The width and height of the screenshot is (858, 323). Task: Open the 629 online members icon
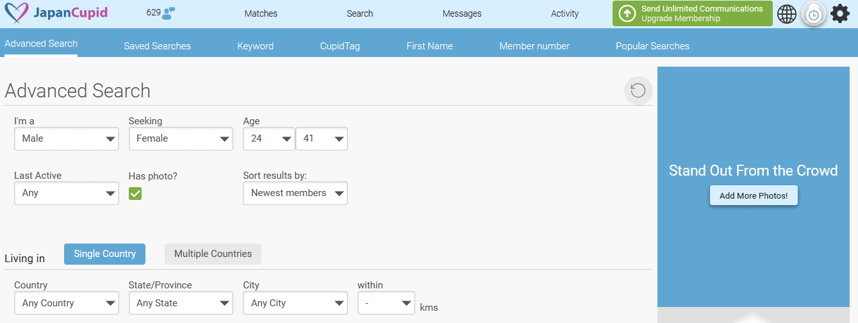point(169,13)
